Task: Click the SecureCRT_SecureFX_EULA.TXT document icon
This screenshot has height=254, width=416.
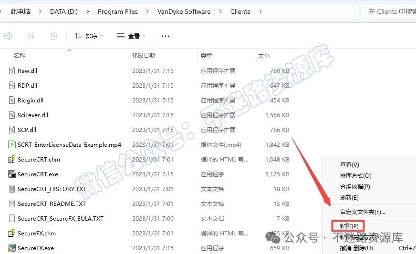Action: coord(11,218)
